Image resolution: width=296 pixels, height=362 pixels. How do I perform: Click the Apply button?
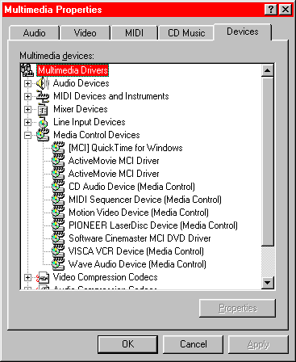258,344
